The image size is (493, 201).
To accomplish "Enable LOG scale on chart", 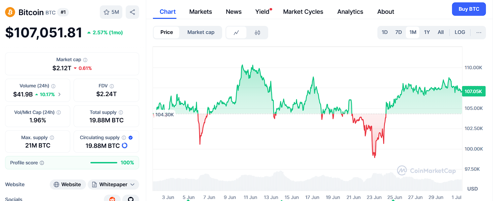I will point(460,33).
